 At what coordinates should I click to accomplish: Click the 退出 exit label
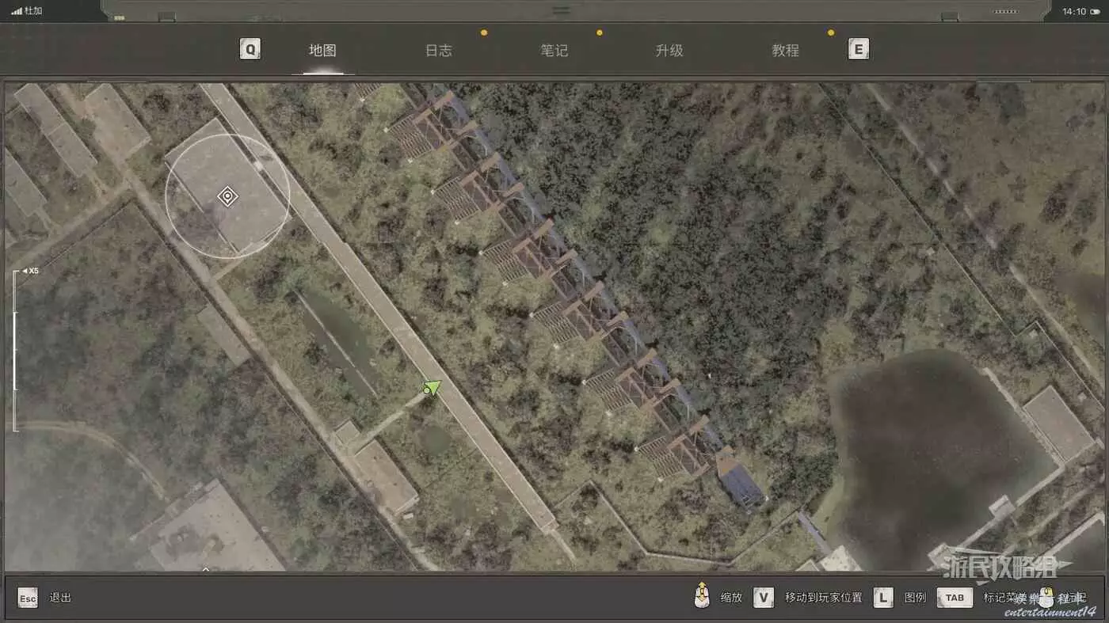click(60, 598)
